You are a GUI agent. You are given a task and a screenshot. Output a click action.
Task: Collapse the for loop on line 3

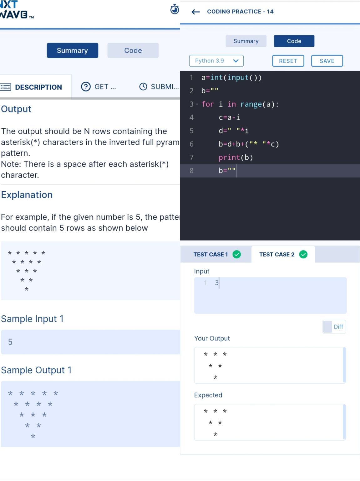click(197, 104)
